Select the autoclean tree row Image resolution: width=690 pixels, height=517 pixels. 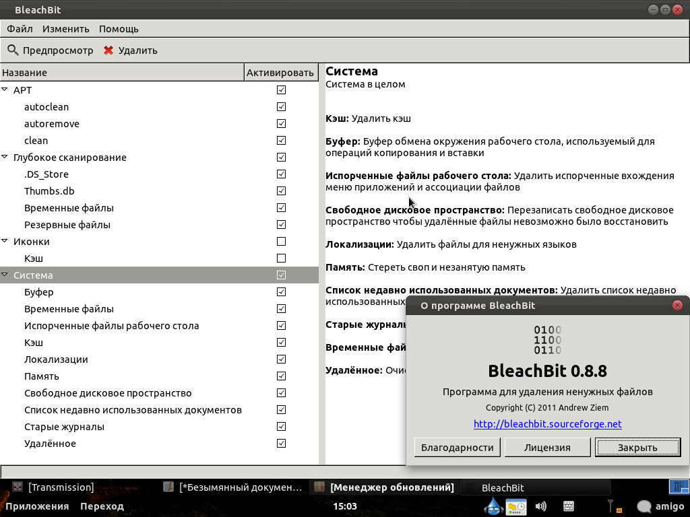pos(159,107)
